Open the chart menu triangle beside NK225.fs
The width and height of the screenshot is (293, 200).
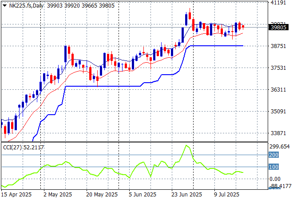click(x=4, y=5)
